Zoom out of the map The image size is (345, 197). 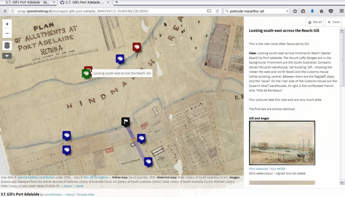(x=7, y=33)
